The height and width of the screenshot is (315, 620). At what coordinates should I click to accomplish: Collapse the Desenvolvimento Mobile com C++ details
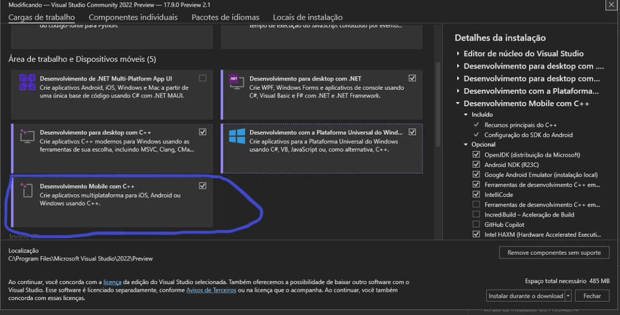458,103
